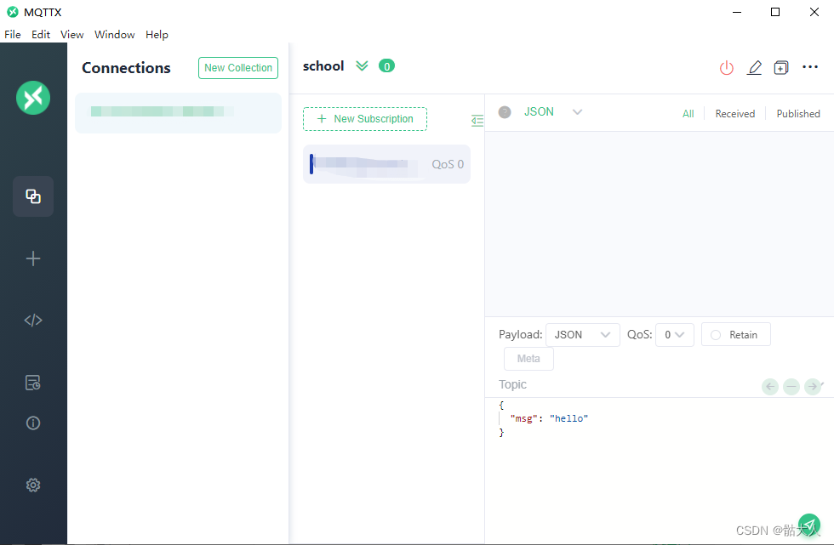Select the blurred connection entry in list

(178, 113)
